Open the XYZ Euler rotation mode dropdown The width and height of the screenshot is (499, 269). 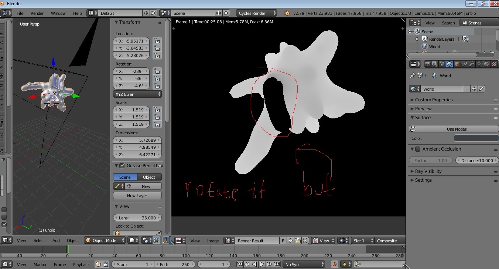pos(137,94)
